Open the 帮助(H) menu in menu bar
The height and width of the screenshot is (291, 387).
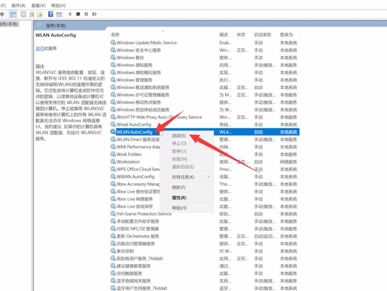[x=58, y=5]
